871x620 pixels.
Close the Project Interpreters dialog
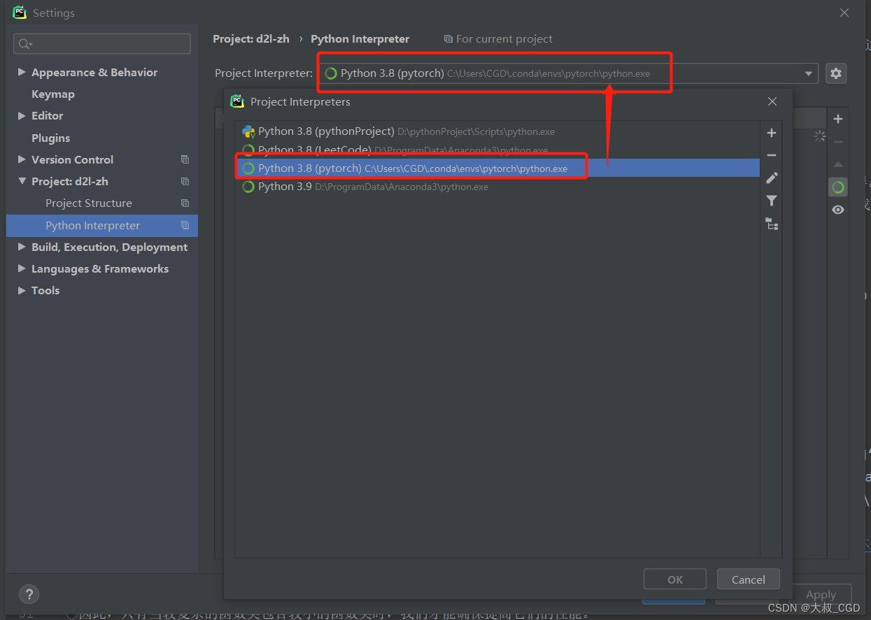pos(772,101)
